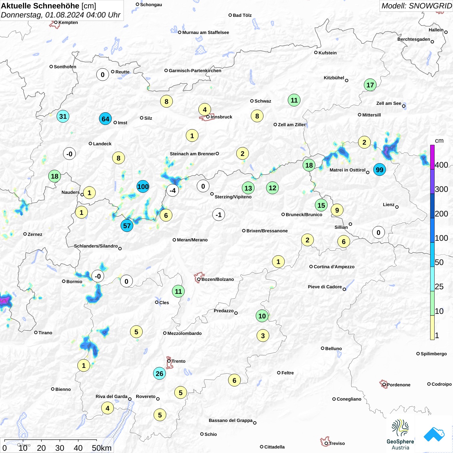This screenshot has width=453, height=453.
Task: Click the station marker showing 12
Action: pos(272,188)
